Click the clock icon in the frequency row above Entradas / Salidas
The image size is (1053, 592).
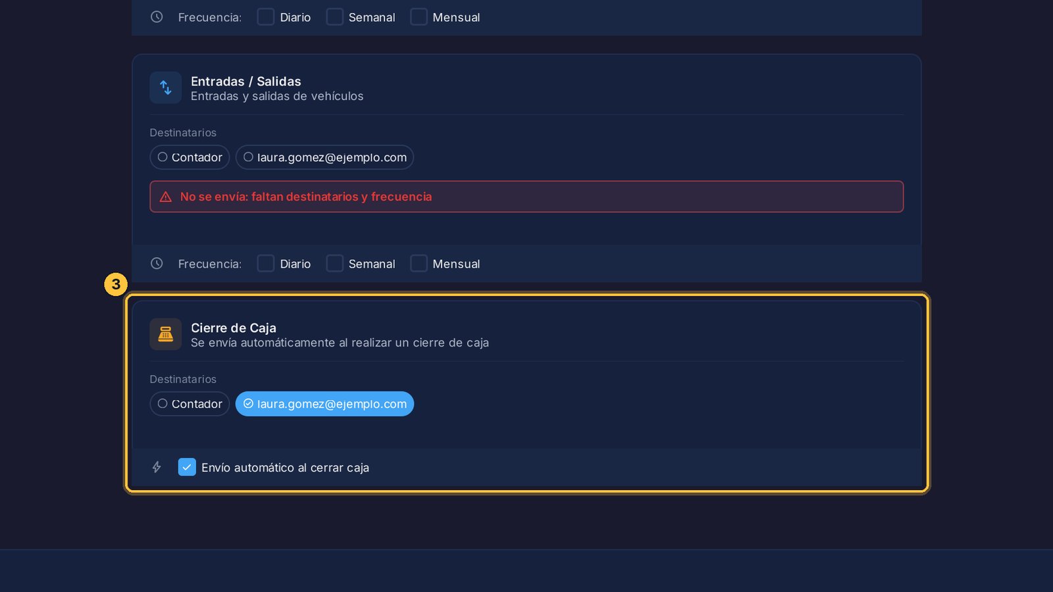pyautogui.click(x=157, y=17)
